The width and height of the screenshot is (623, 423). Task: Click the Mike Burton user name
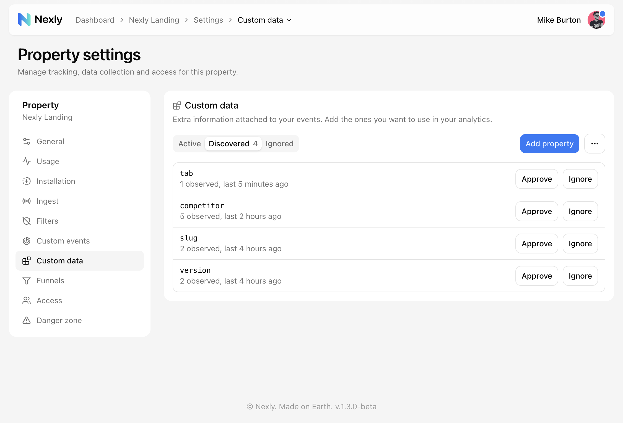(x=559, y=20)
